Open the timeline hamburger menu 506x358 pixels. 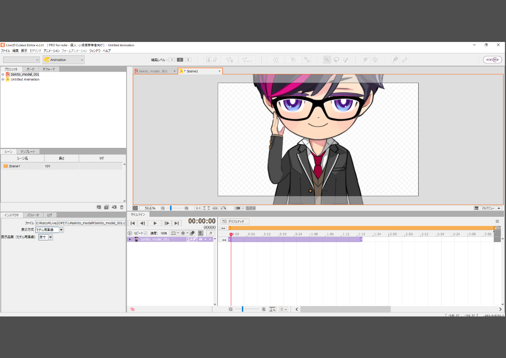(497, 222)
